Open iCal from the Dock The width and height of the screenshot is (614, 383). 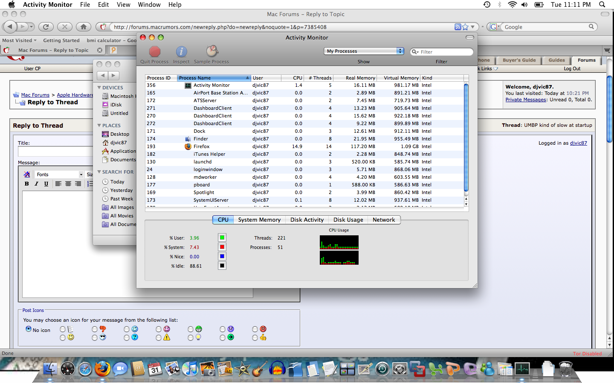(155, 369)
